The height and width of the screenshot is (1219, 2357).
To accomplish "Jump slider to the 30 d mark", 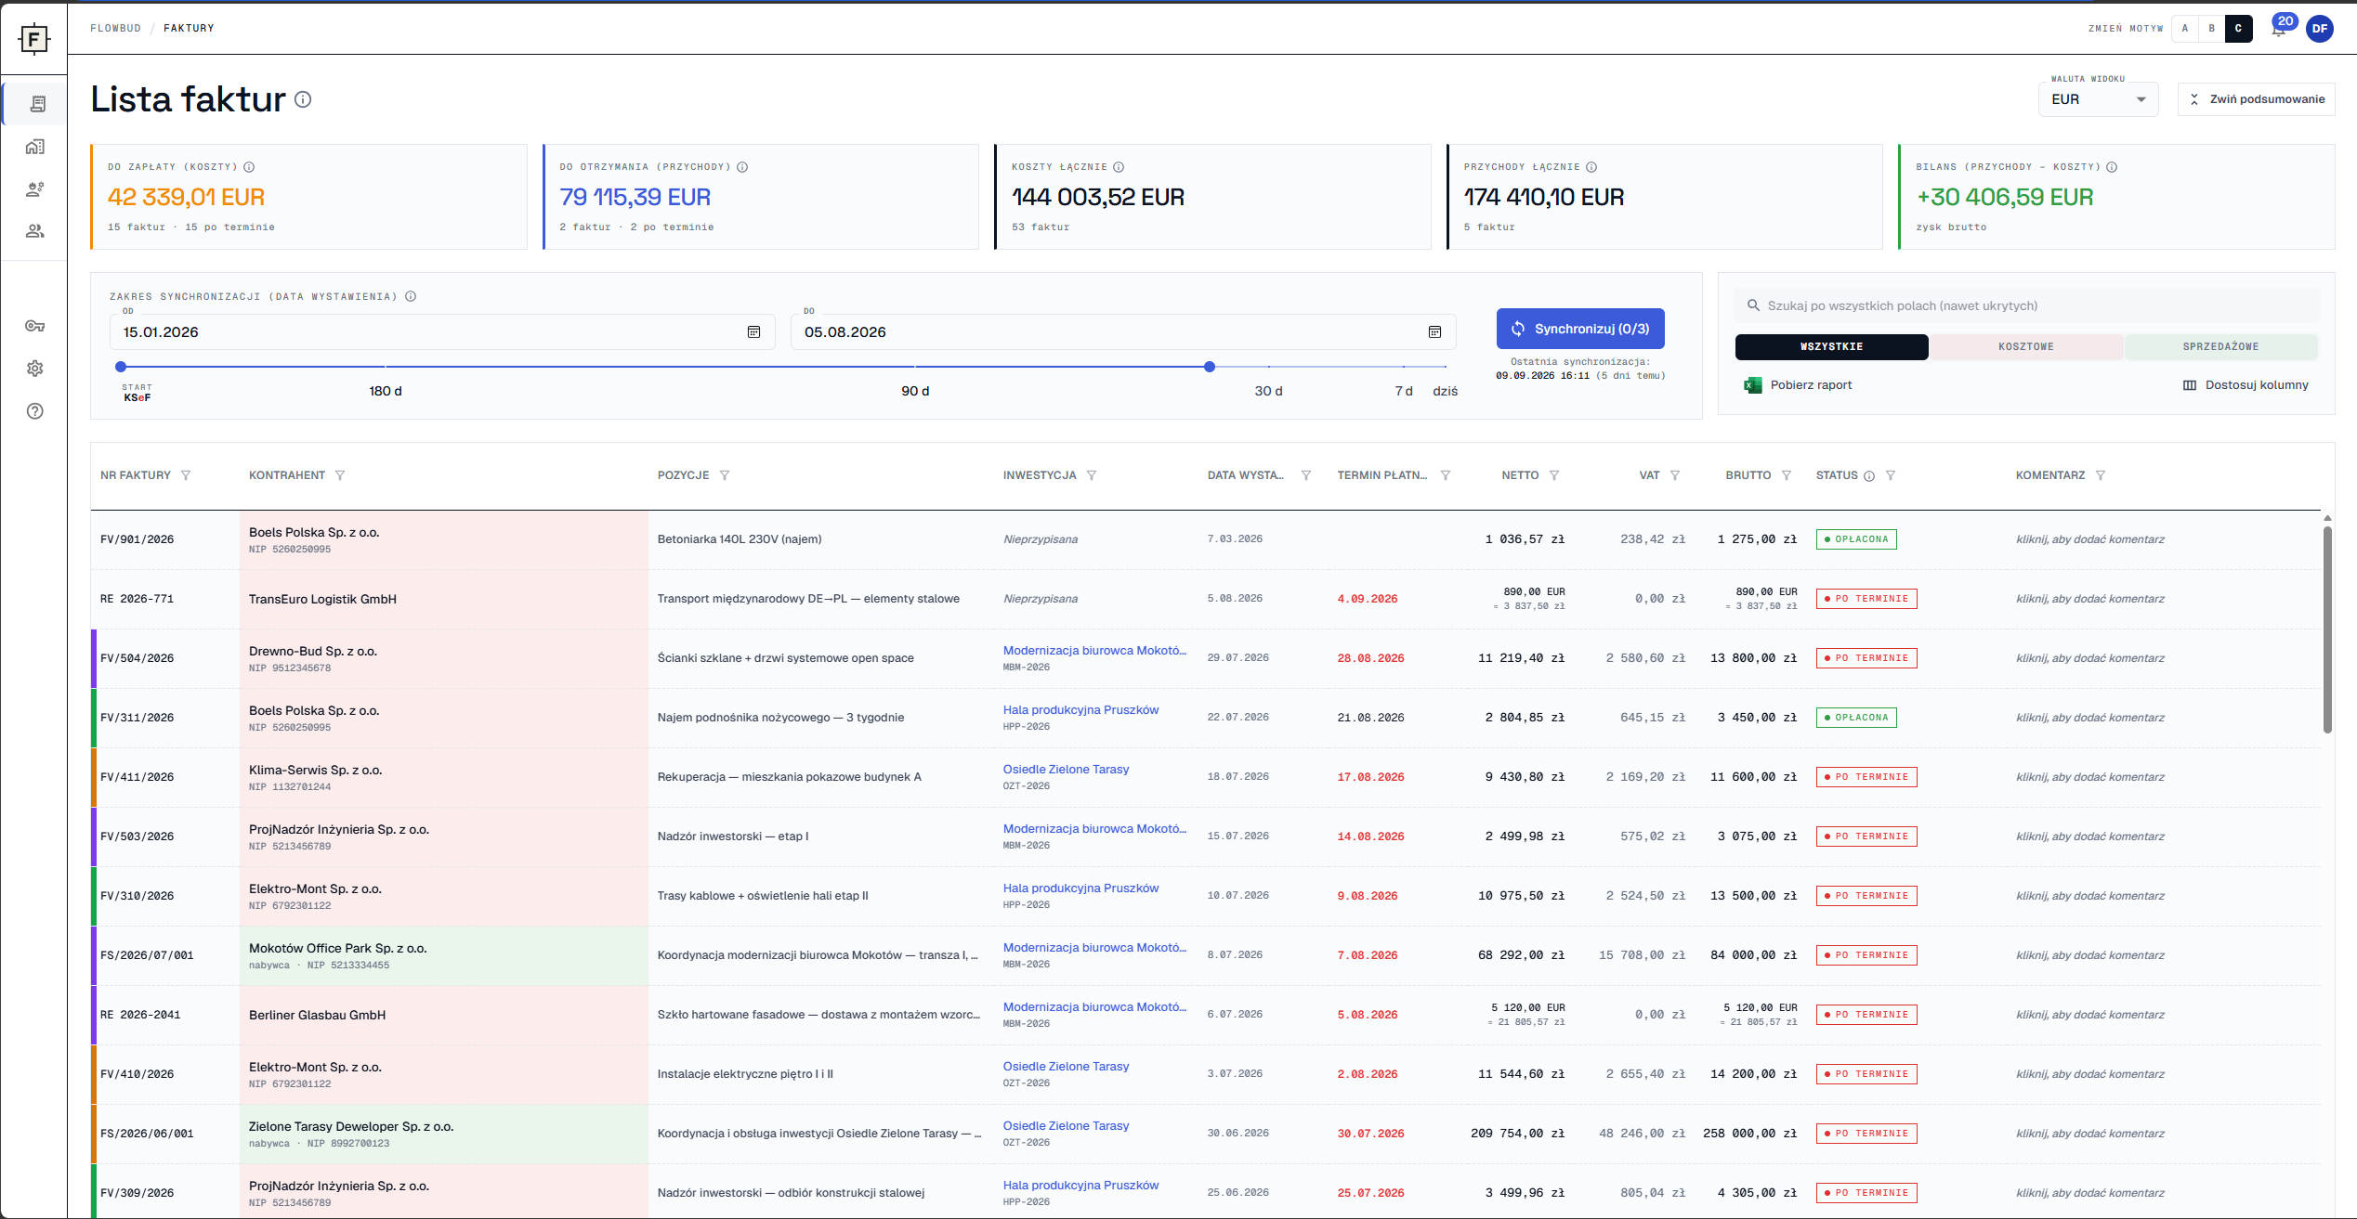I will point(1268,391).
